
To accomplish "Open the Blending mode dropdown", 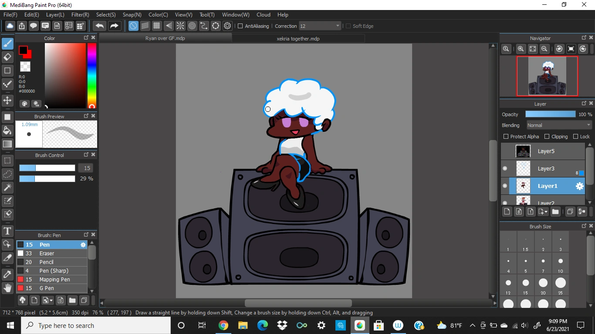I will click(558, 125).
